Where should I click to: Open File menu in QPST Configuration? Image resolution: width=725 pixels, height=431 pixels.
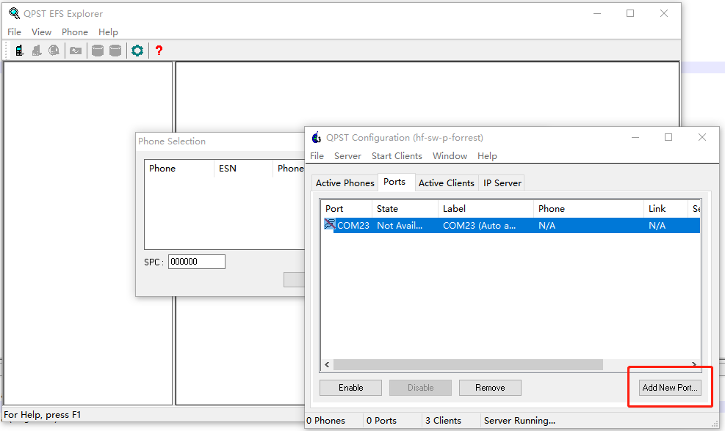pos(317,156)
